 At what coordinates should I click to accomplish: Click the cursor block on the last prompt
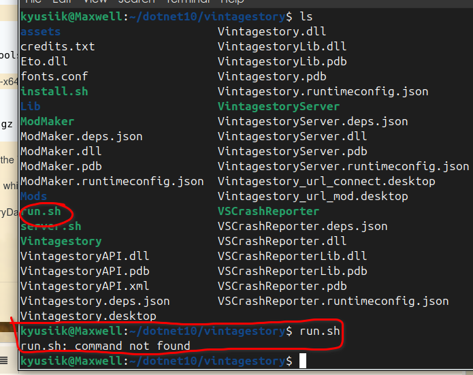click(x=303, y=361)
